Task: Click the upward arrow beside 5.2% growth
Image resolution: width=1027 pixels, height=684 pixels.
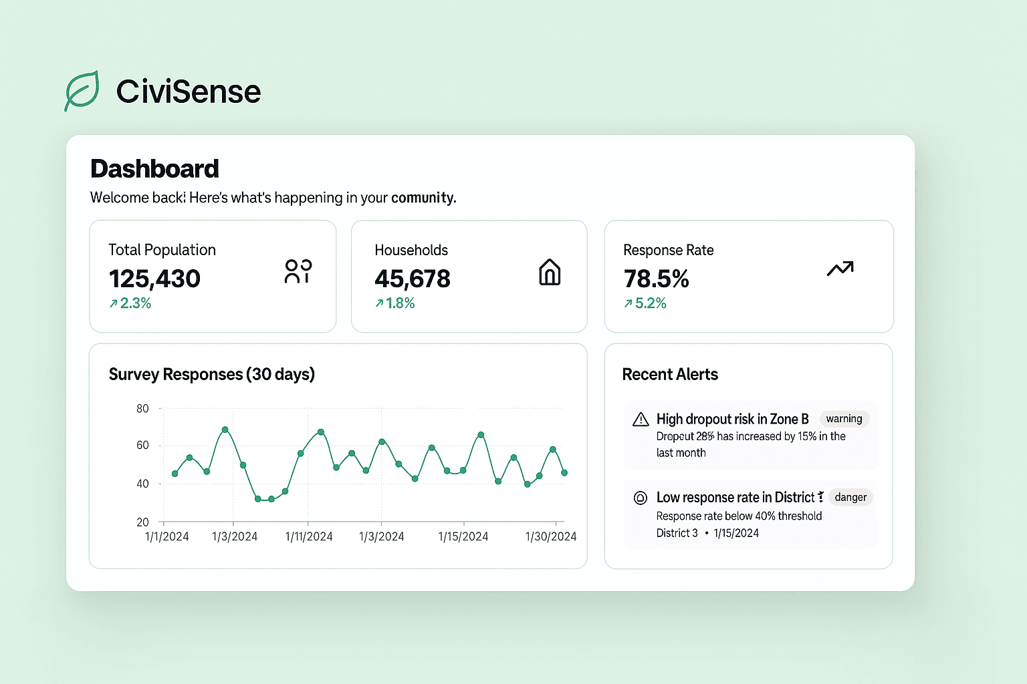Action: pos(629,303)
